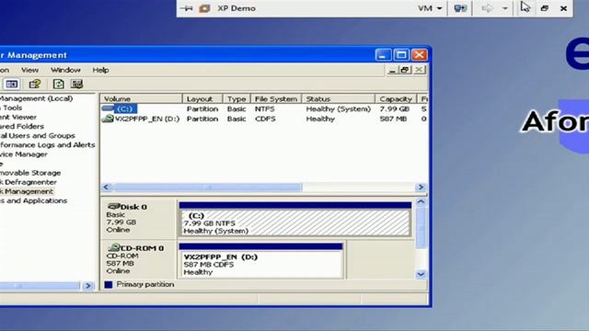
Task: Click volume list scroll left arrow
Action: pyautogui.click(x=107, y=187)
